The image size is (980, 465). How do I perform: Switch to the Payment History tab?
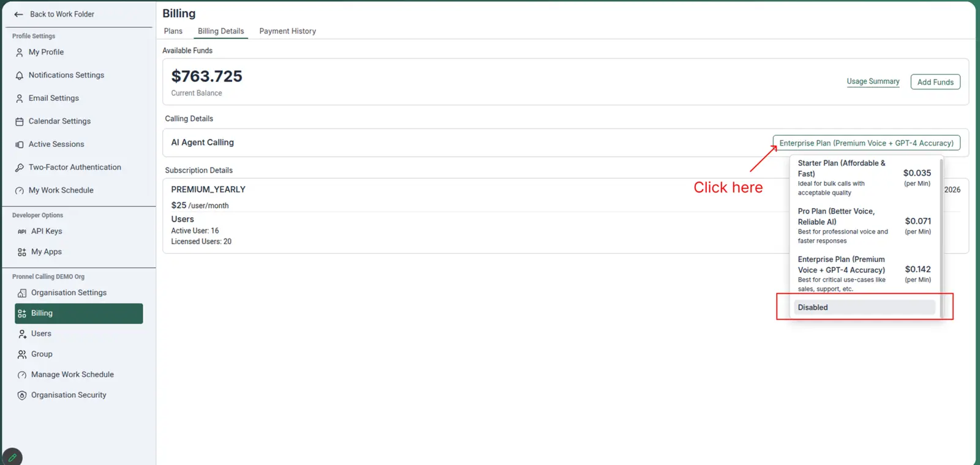[x=287, y=31]
